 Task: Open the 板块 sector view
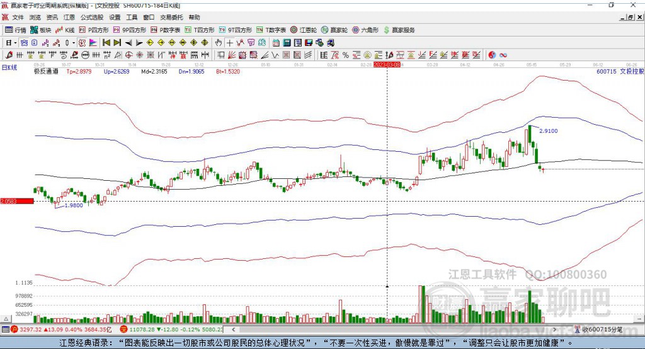click(x=41, y=30)
